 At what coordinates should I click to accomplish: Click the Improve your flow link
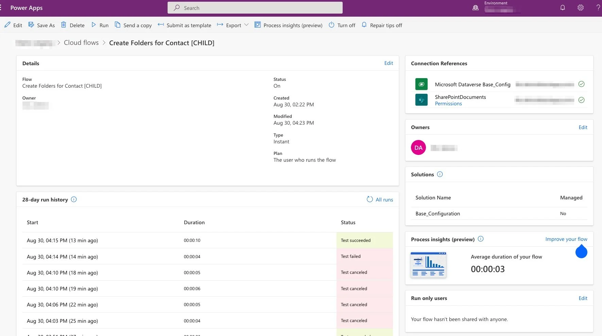click(566, 239)
